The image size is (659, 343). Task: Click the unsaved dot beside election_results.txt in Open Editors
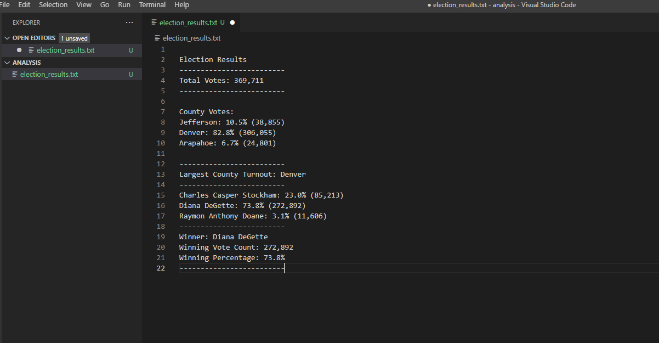tap(19, 49)
